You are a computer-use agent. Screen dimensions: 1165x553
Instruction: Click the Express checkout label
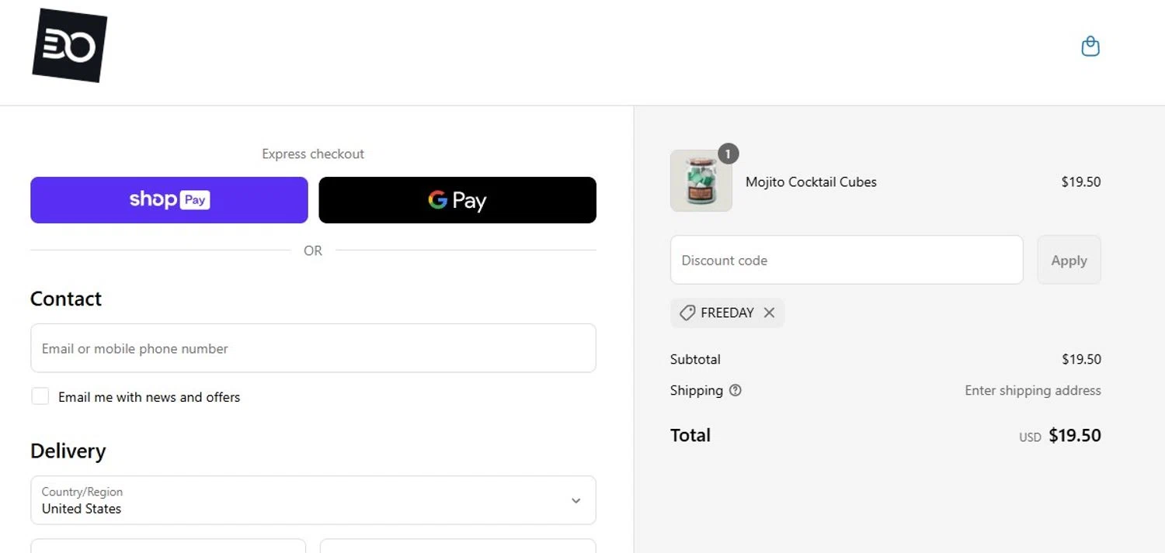[313, 154]
